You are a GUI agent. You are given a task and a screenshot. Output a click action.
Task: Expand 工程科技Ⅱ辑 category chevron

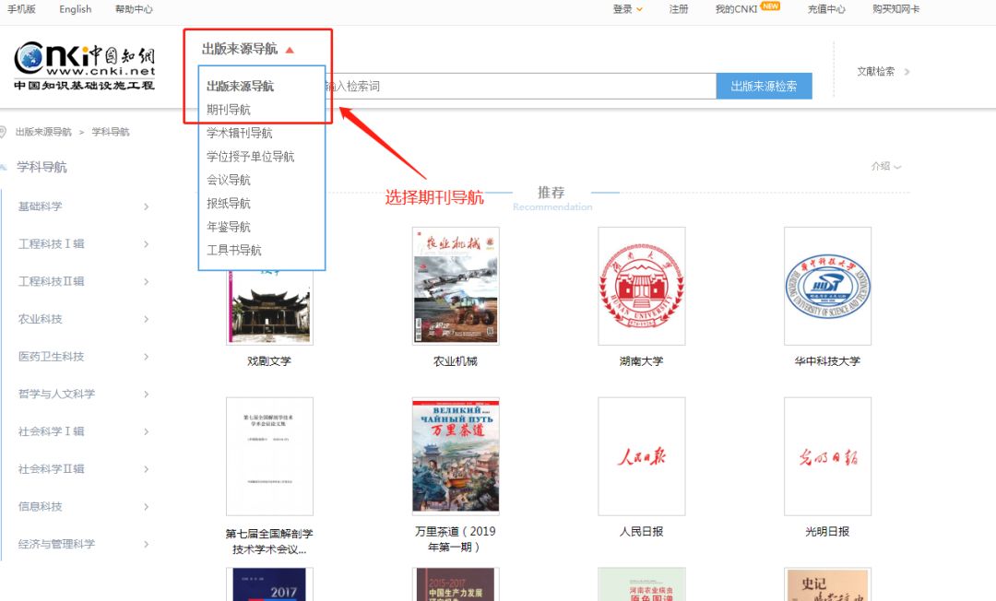click(x=146, y=282)
